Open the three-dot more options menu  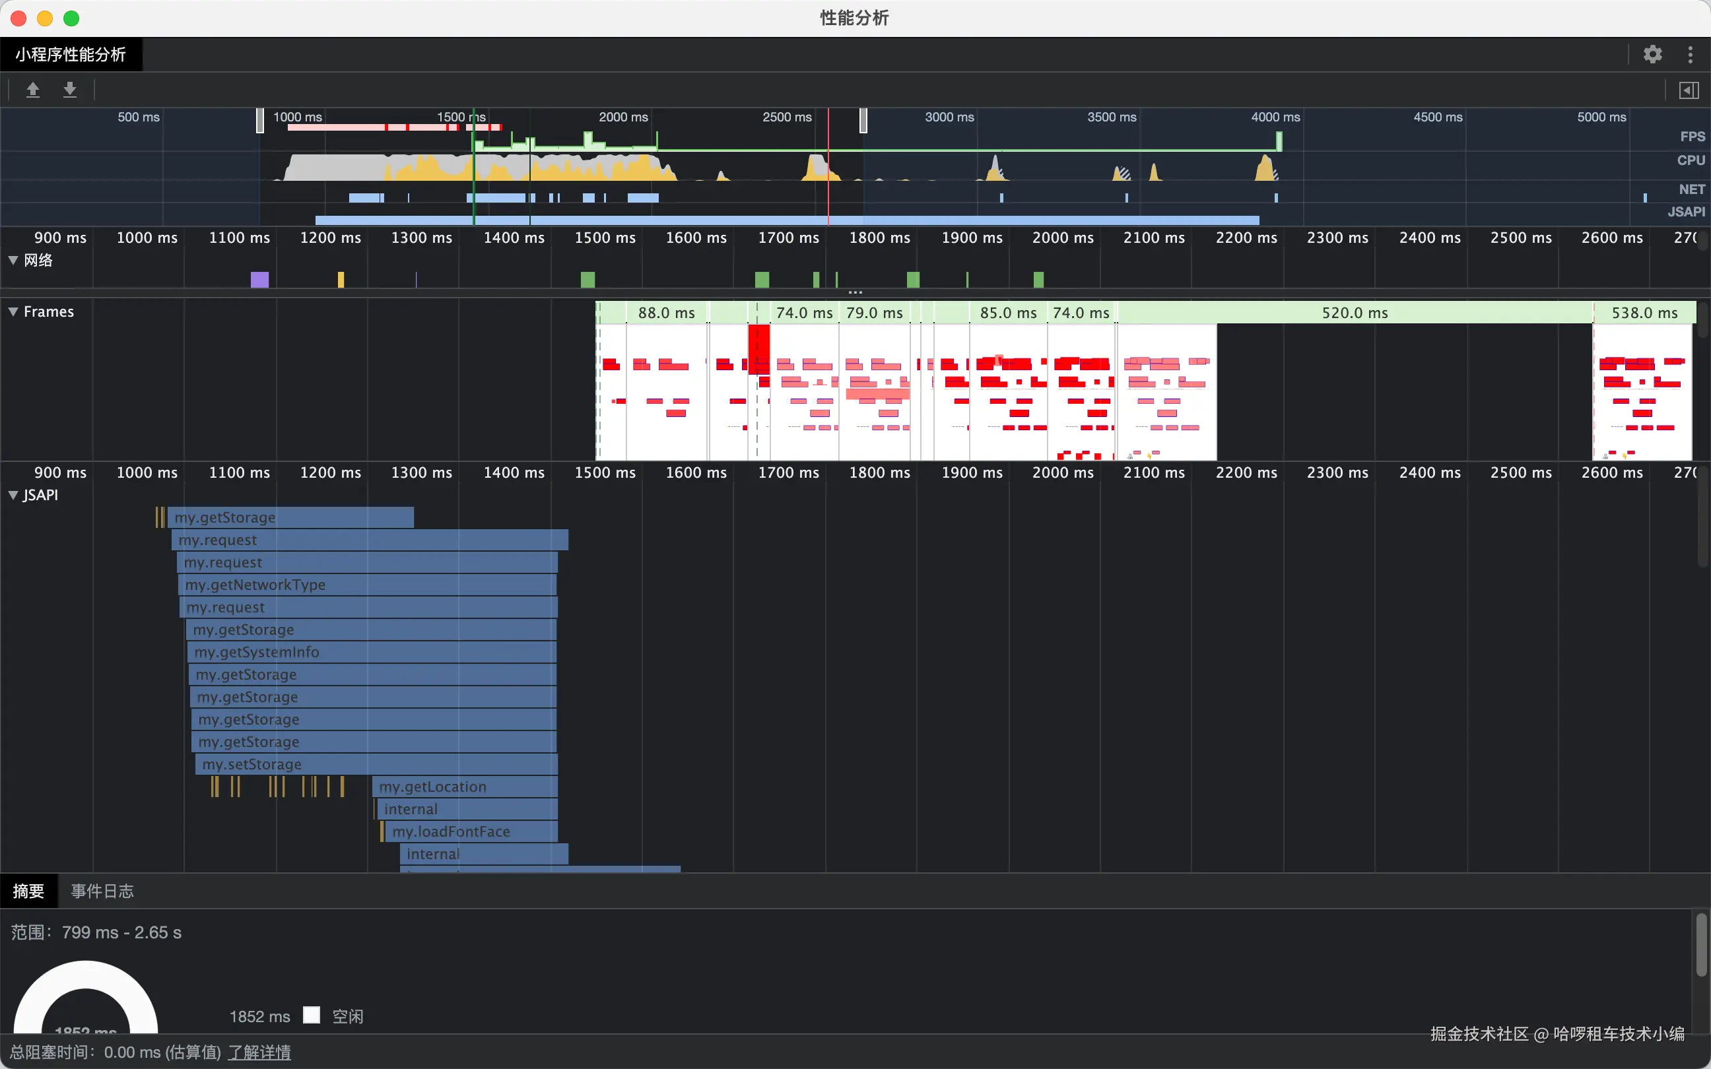[x=1690, y=54]
